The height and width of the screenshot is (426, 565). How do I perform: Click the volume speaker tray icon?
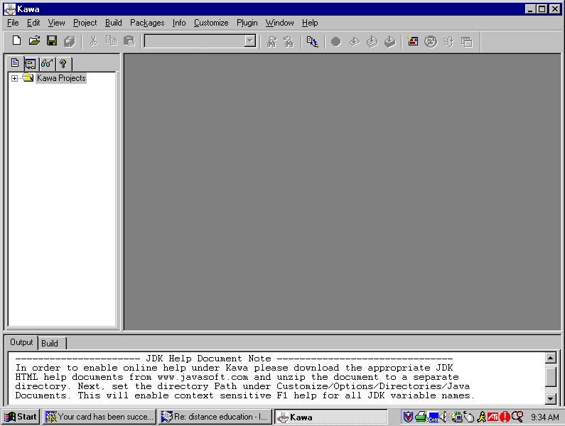[443, 417]
